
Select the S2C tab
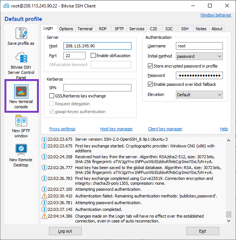pos(169,29)
